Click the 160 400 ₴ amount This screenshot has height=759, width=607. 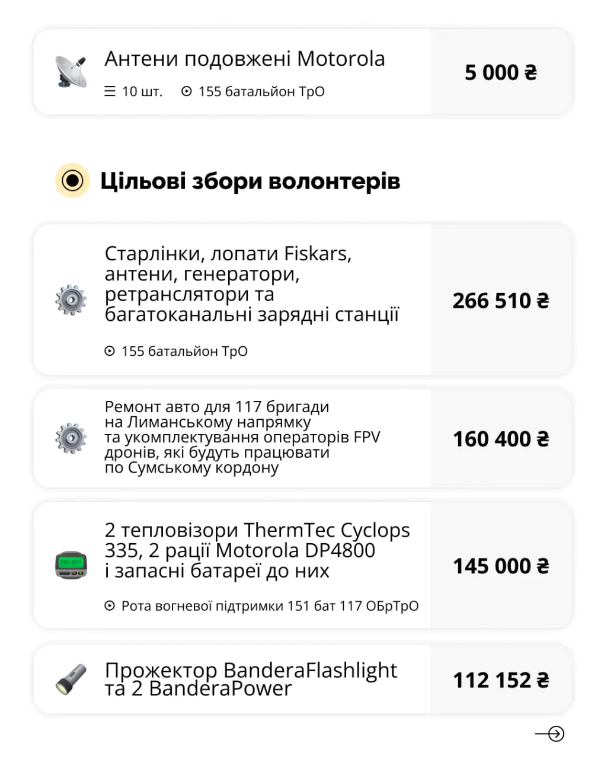(x=501, y=439)
